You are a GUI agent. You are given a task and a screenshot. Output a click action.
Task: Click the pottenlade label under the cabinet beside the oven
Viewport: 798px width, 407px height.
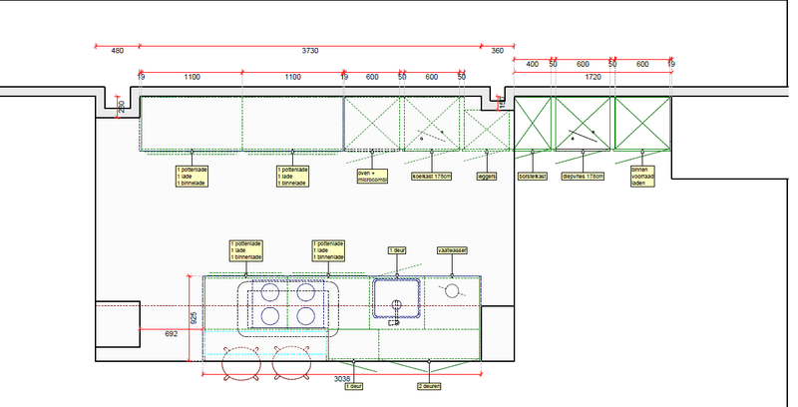coord(292,176)
